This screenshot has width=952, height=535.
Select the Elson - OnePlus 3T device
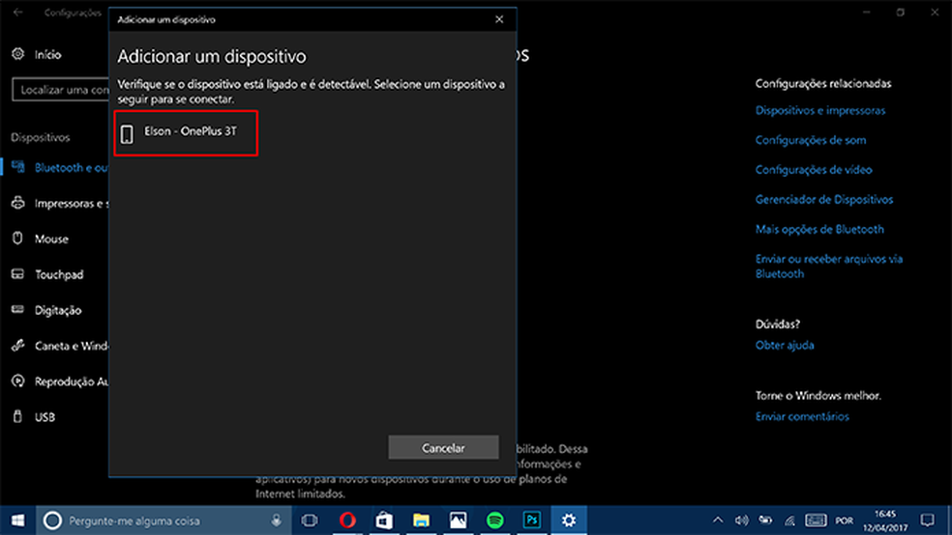[186, 132]
